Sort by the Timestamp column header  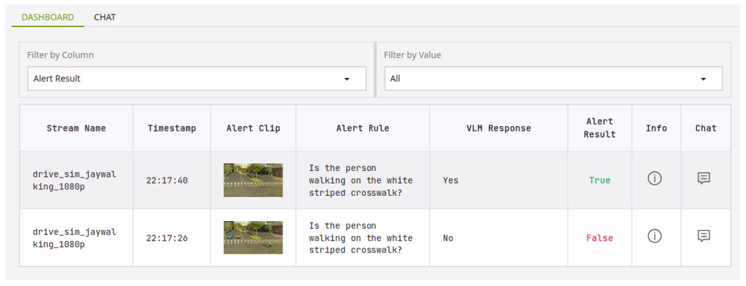(172, 128)
